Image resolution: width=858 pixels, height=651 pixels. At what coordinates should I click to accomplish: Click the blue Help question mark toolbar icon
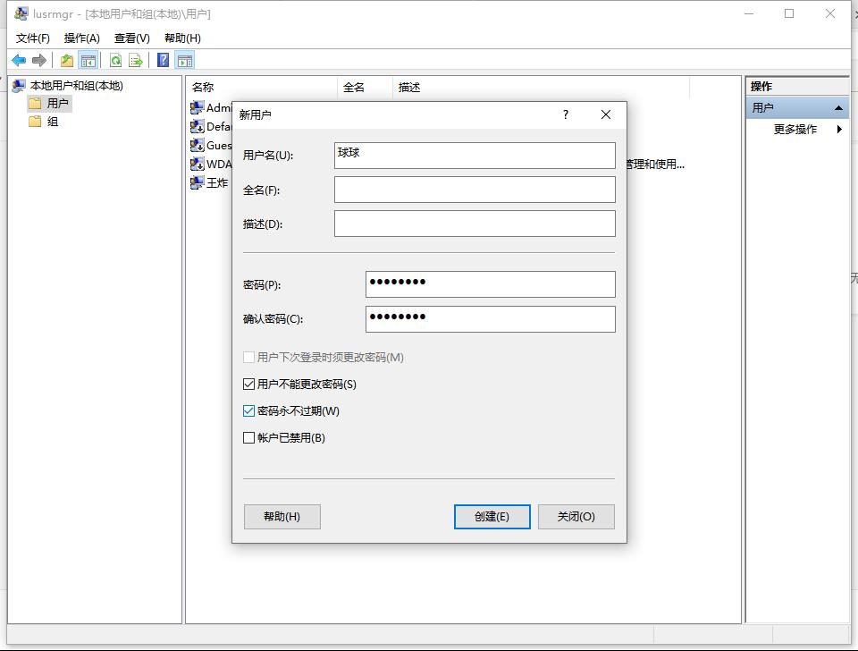pyautogui.click(x=163, y=60)
